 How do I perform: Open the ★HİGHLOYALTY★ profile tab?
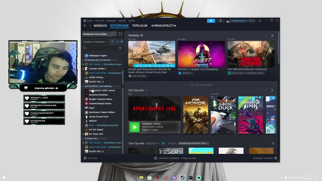pyautogui.click(x=164, y=26)
